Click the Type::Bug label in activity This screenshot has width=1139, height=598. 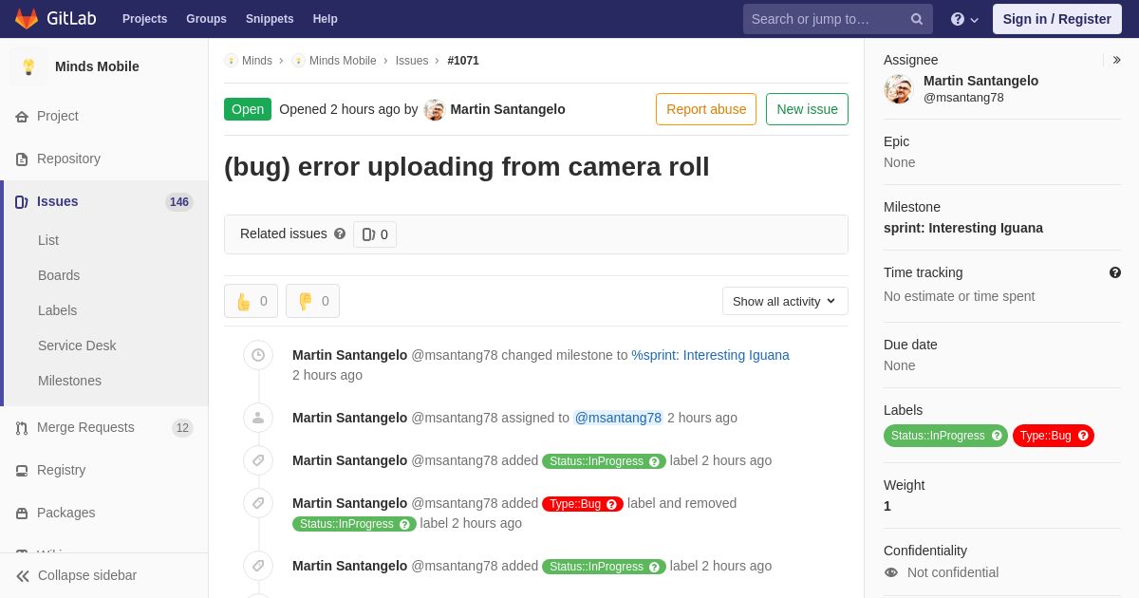[x=583, y=504]
